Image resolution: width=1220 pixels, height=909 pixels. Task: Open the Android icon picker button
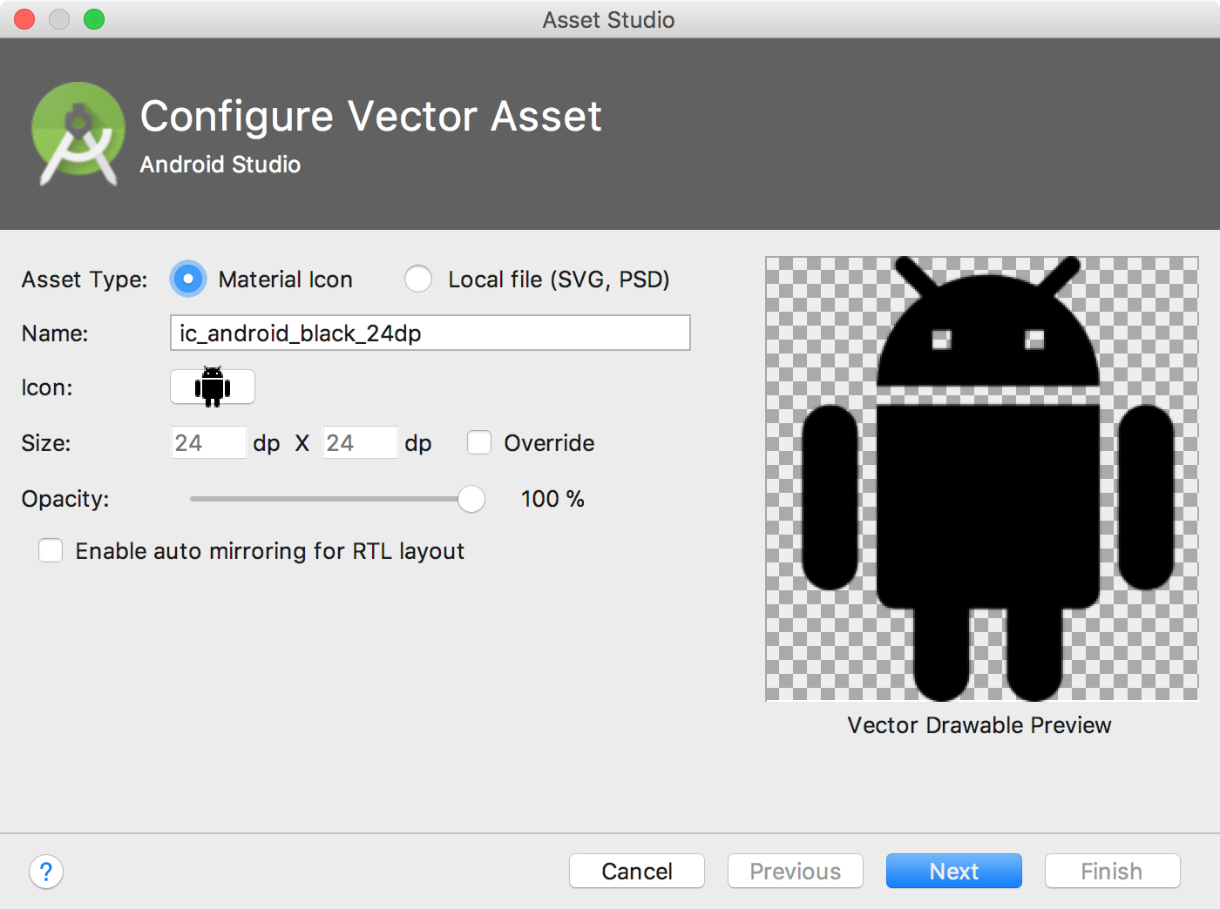click(x=213, y=387)
